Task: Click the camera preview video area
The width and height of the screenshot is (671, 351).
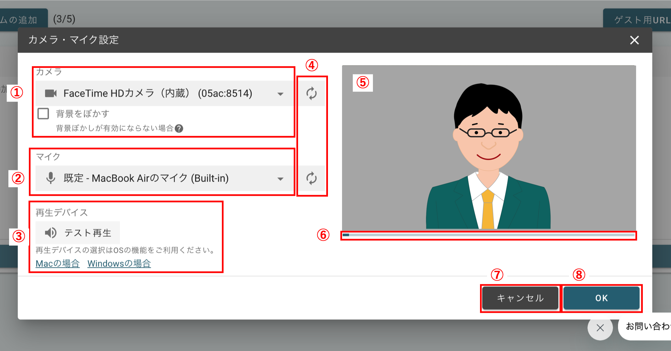Action: [x=488, y=148]
